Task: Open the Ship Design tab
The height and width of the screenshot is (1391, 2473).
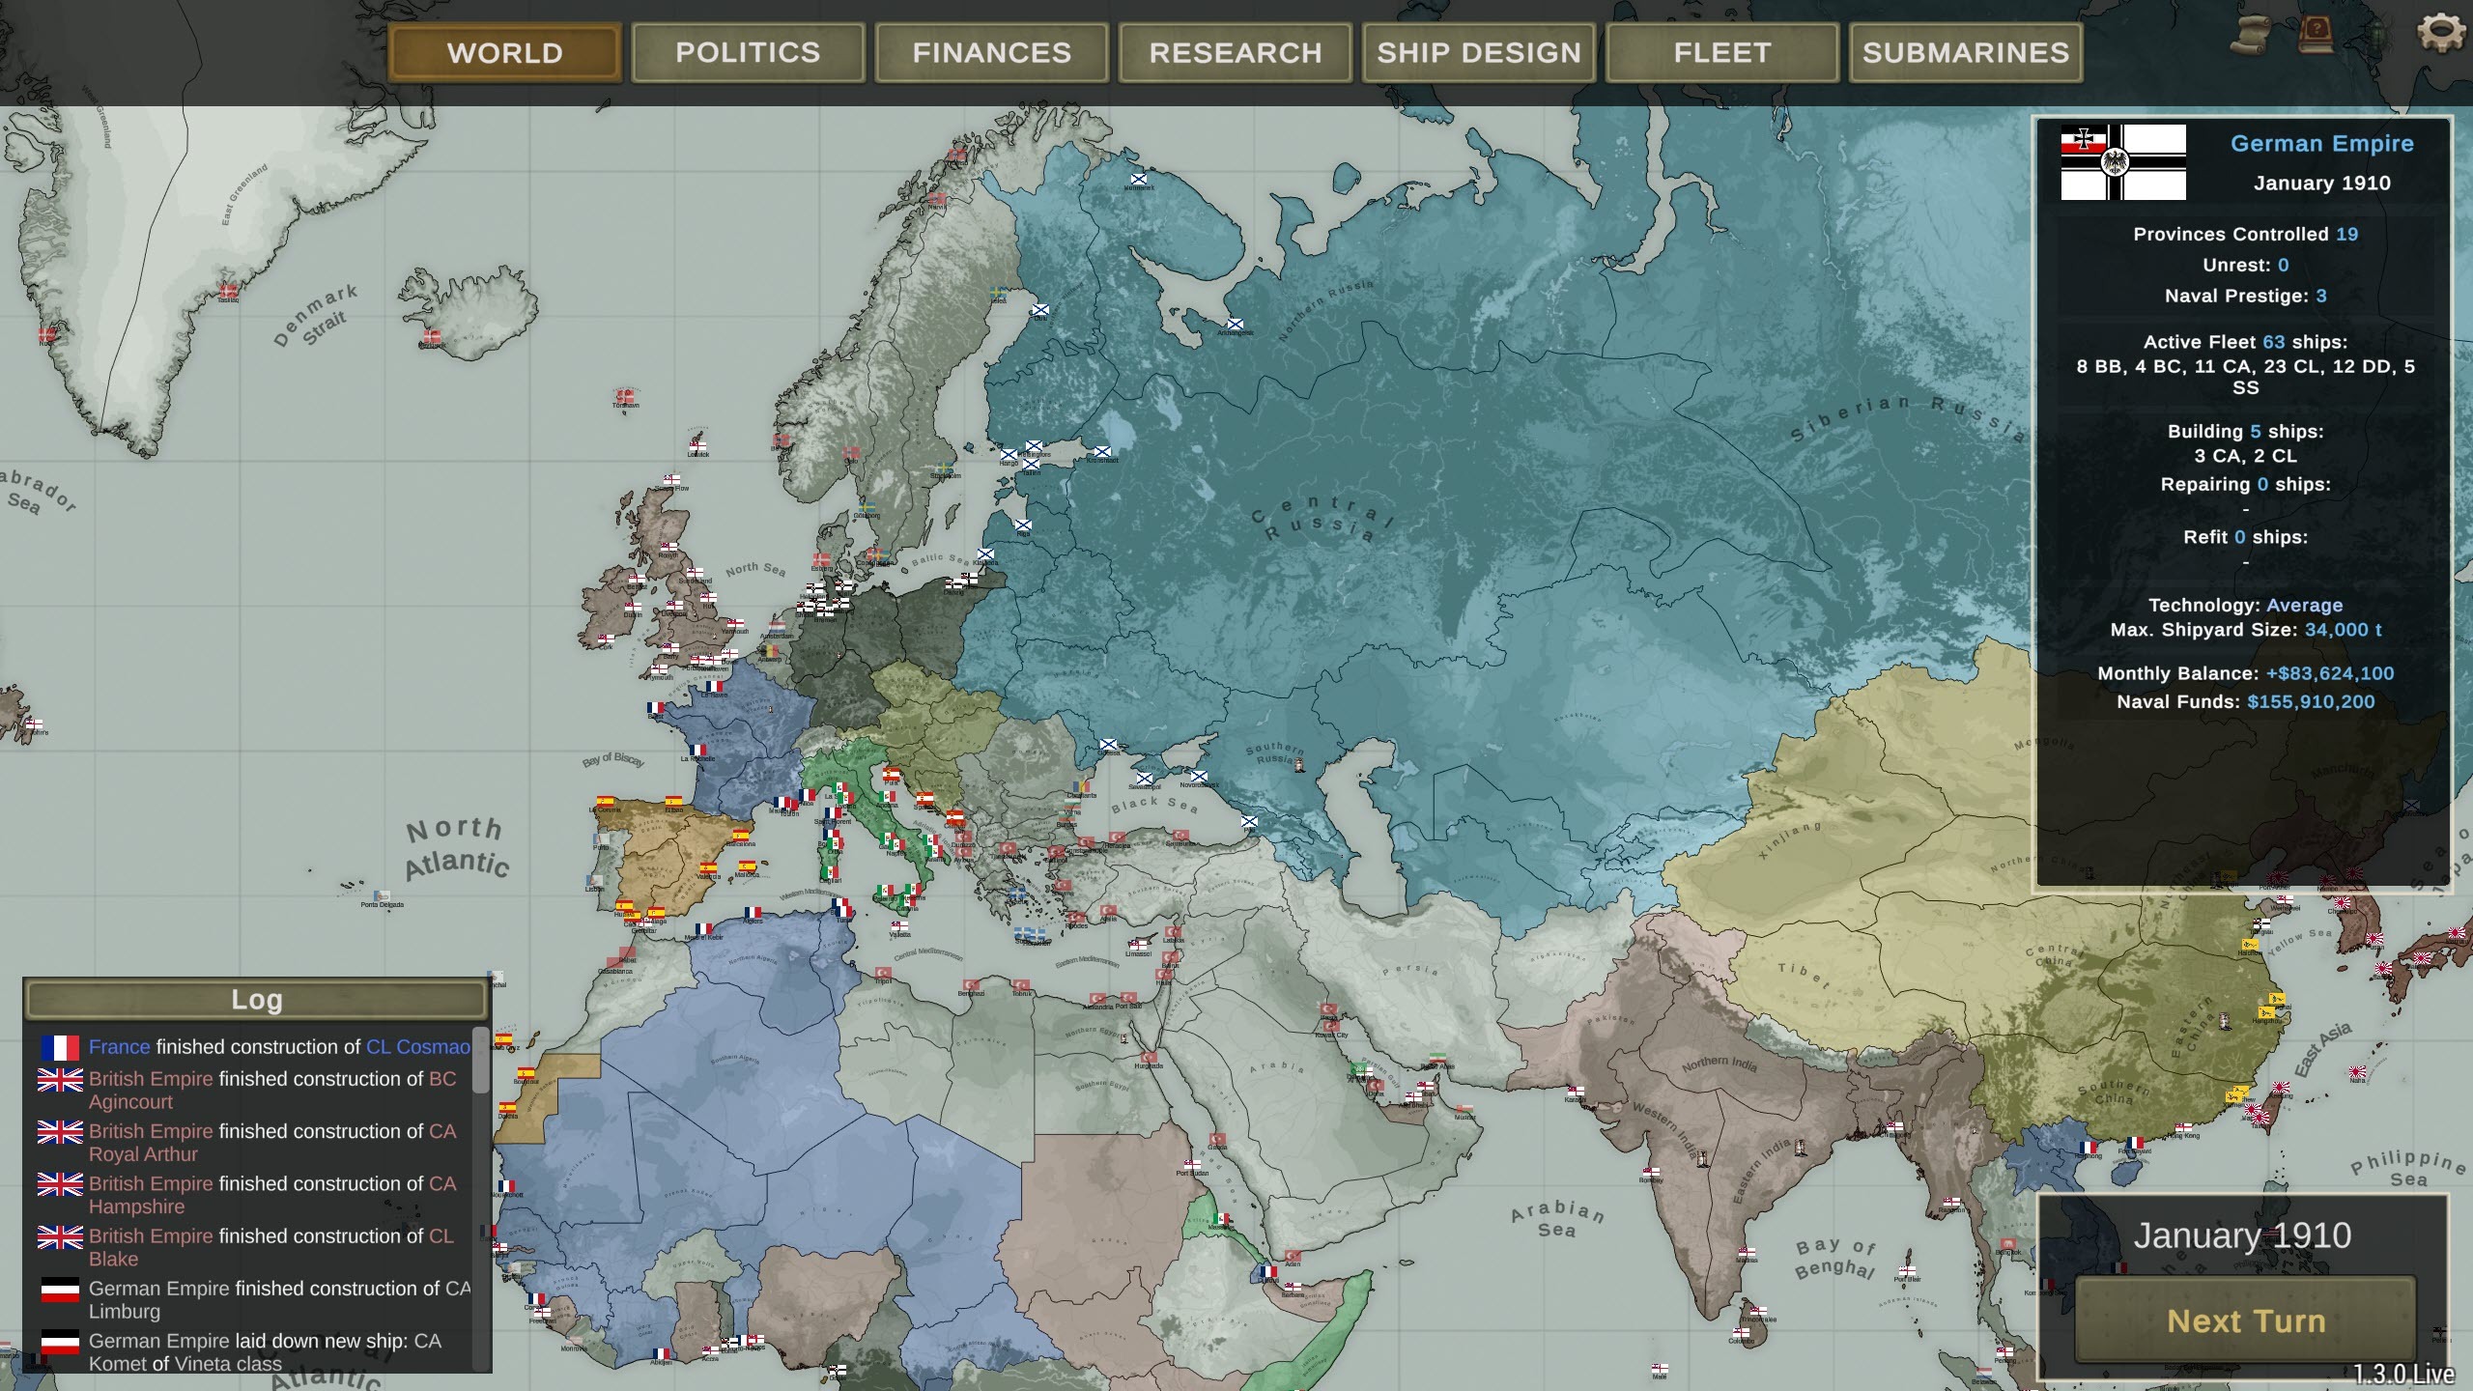Action: click(1478, 52)
